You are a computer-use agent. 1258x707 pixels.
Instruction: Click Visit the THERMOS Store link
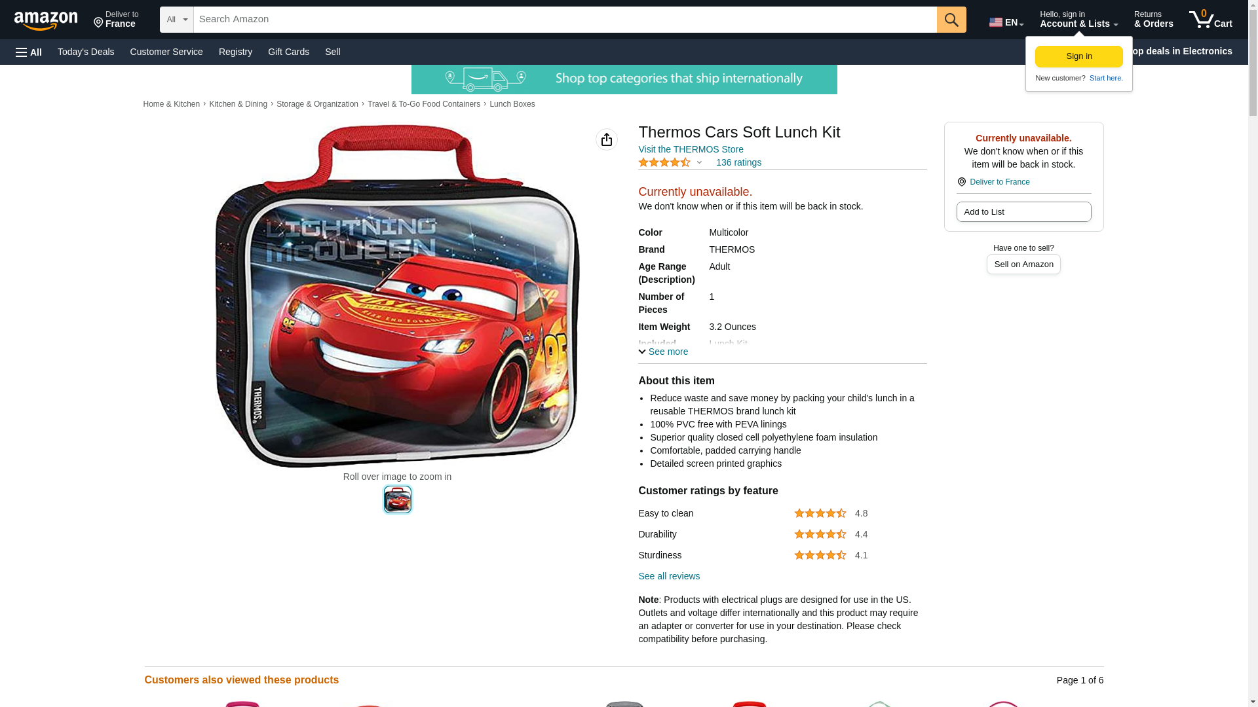[x=691, y=149]
